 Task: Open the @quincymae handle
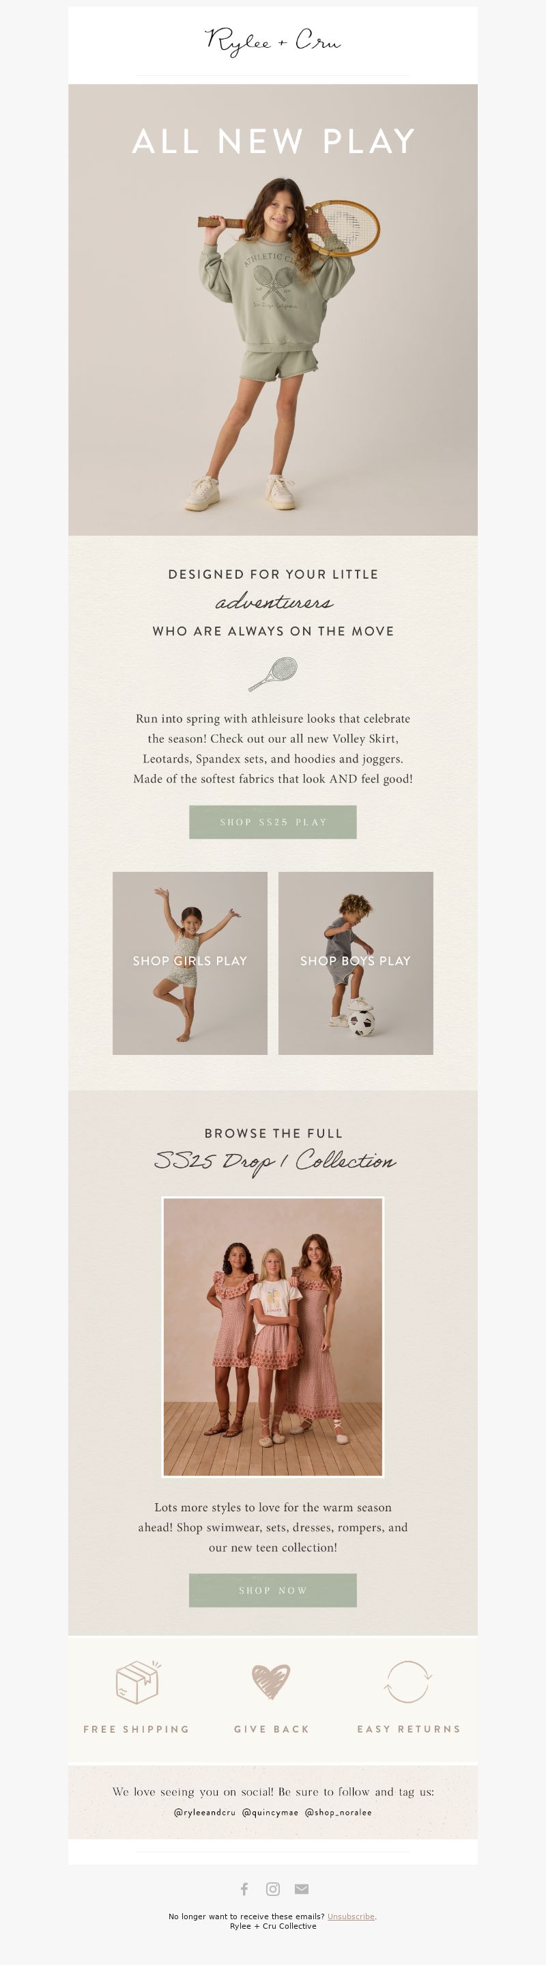270,1813
